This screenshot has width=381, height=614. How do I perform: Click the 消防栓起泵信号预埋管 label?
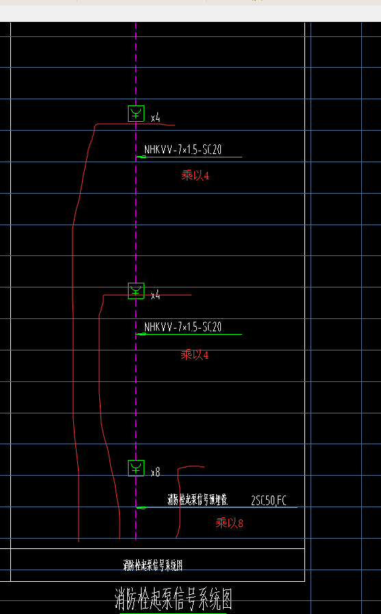point(198,500)
